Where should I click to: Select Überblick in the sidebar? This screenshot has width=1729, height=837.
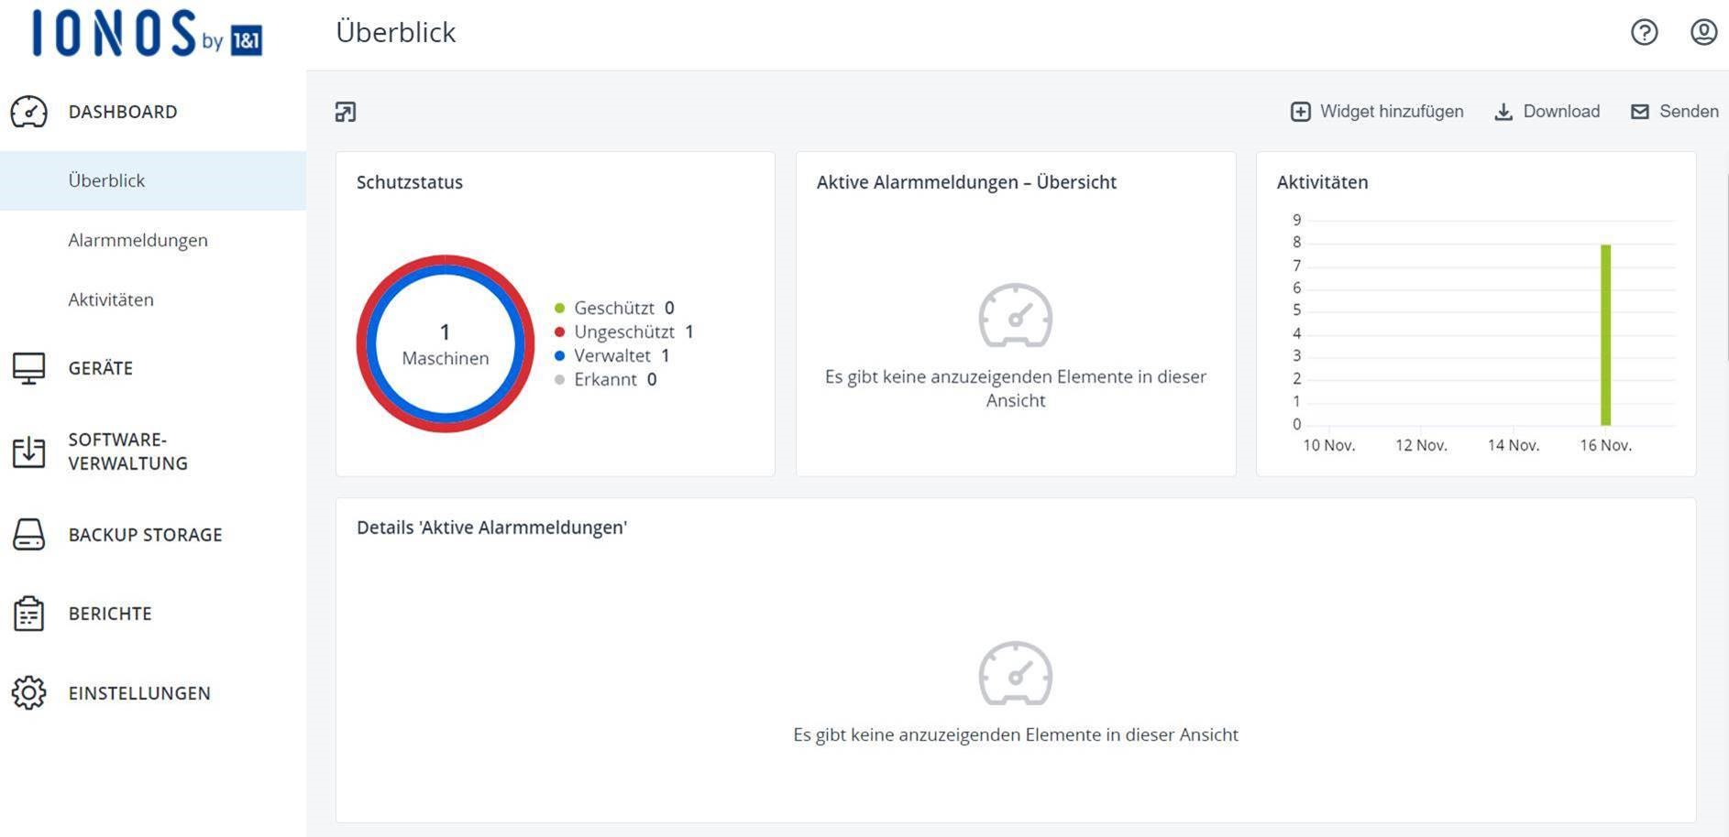click(x=106, y=180)
